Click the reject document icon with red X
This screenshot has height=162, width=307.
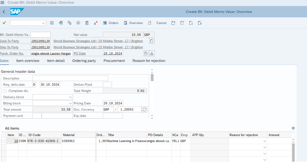point(96,23)
